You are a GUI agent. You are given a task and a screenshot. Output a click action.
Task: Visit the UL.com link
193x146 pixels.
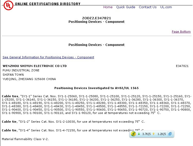[x=166, y=7]
